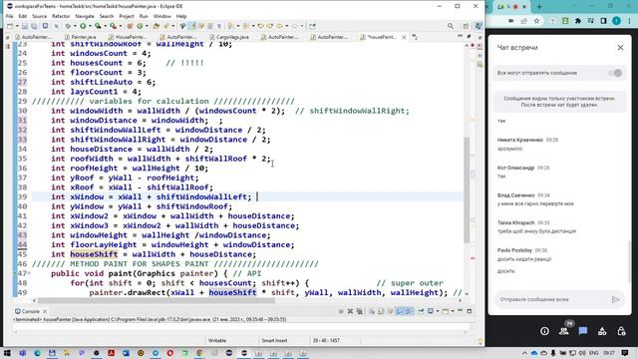Click the Save toolbar icon in Eclipse
The width and height of the screenshot is (638, 359).
(25, 26)
